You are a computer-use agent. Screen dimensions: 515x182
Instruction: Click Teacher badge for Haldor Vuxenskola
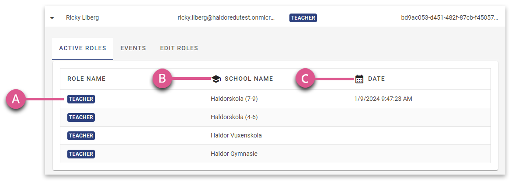click(x=81, y=136)
